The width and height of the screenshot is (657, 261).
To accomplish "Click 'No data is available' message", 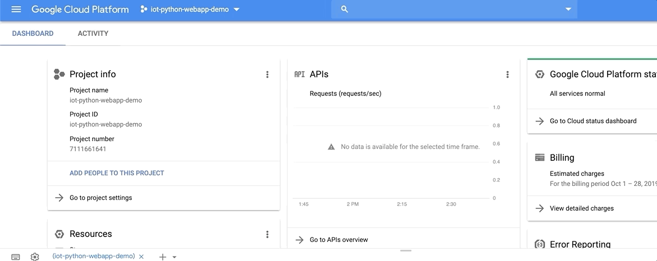I will click(x=410, y=147).
